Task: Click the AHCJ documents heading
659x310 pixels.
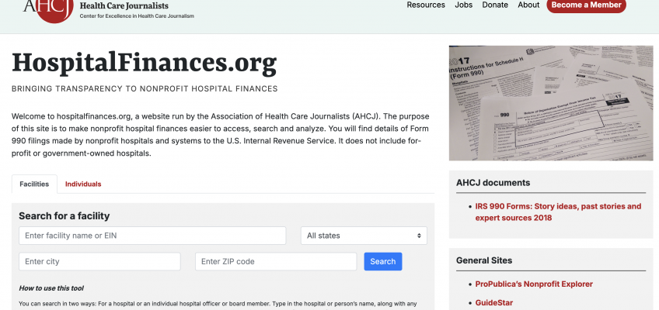Action: point(493,183)
